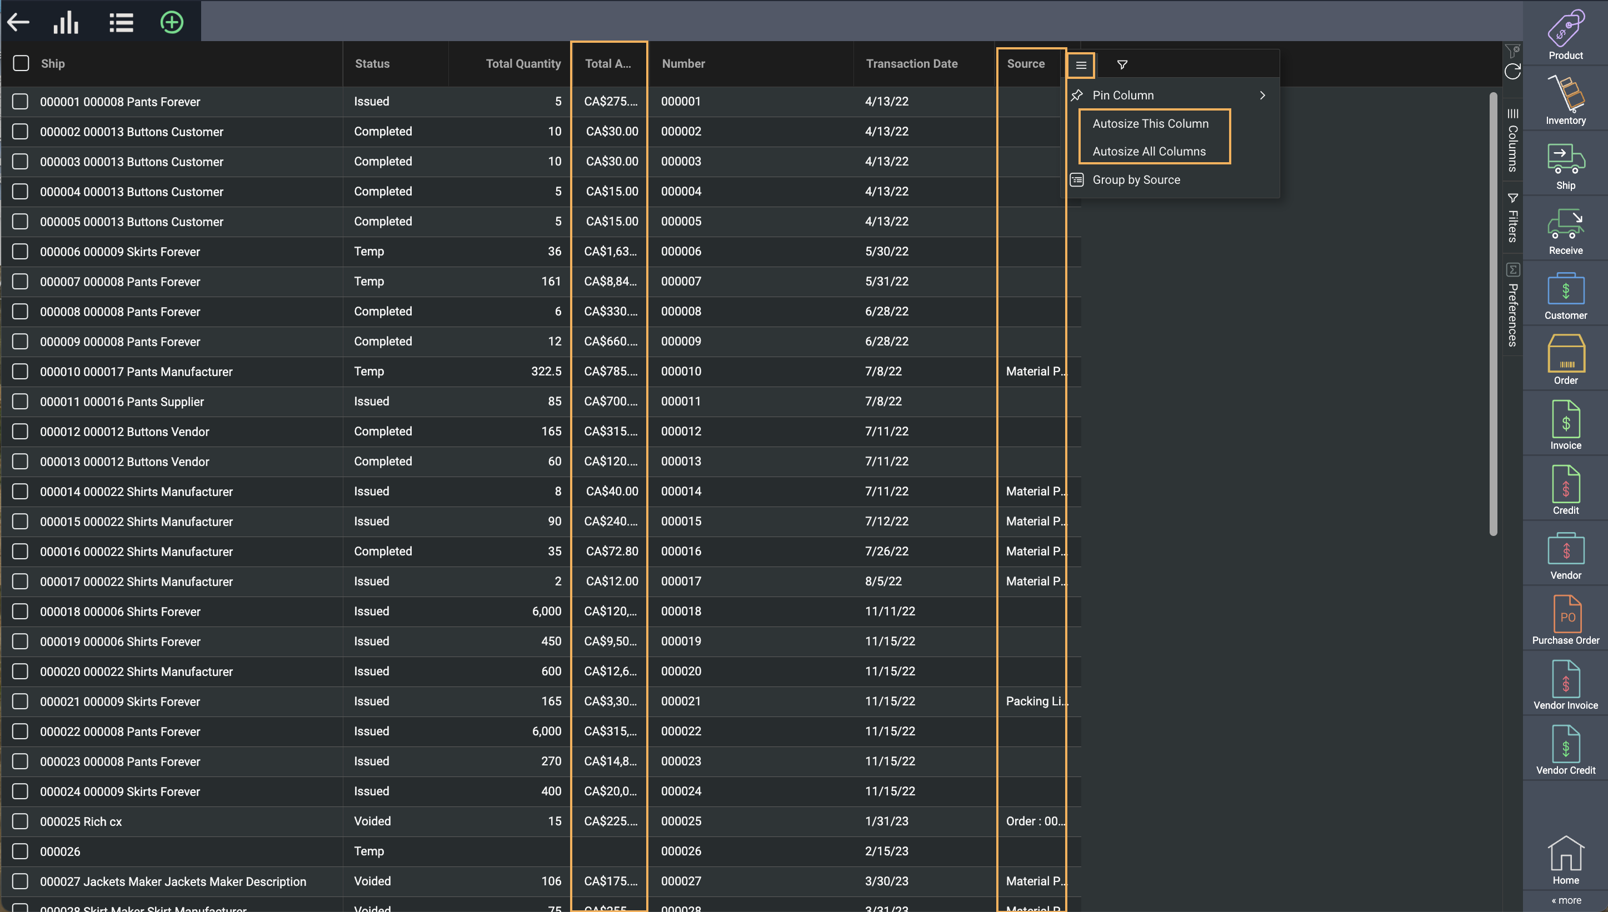Select checkbox for 000010 Pants Manufacturer
The height and width of the screenshot is (912, 1608).
pos(20,372)
